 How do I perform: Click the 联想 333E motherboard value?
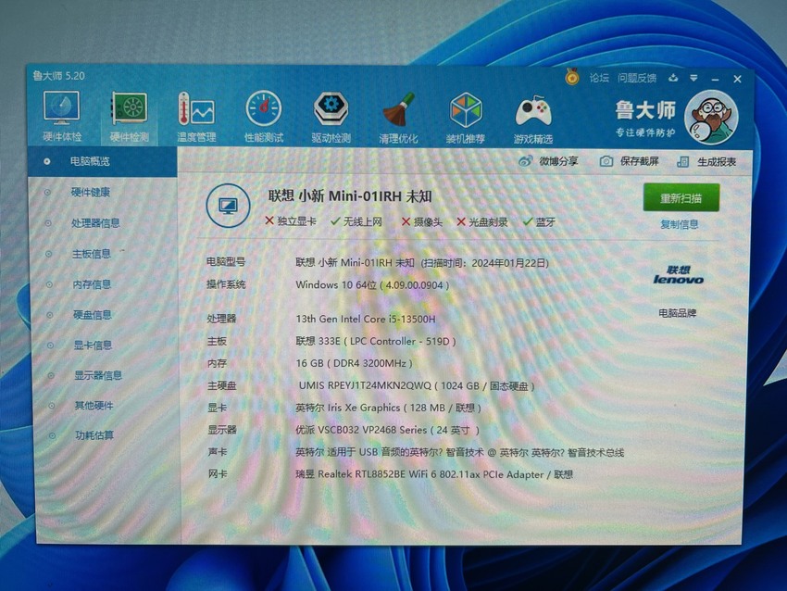click(375, 342)
